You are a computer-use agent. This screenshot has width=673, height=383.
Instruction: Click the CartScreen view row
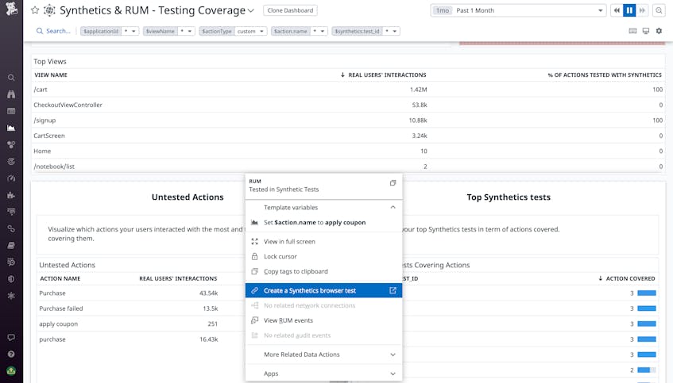pyautogui.click(x=348, y=136)
